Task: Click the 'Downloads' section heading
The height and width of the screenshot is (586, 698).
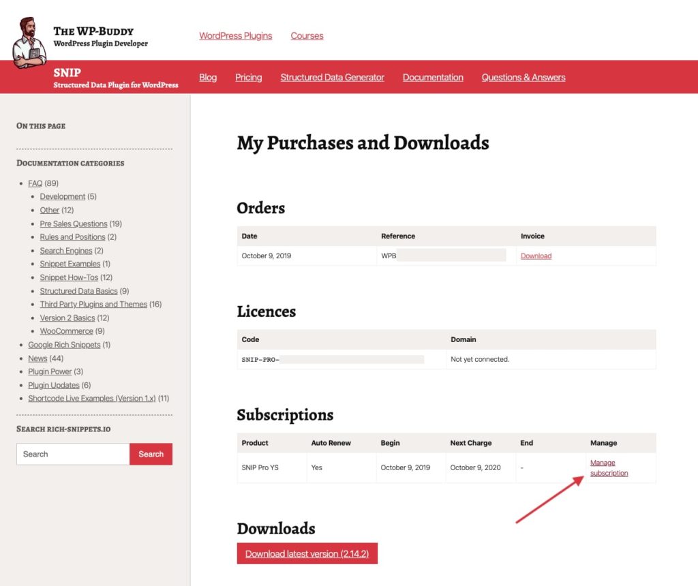Action: pos(276,529)
